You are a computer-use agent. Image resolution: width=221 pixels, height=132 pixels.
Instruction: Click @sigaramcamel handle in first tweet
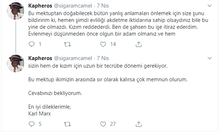[73, 6]
